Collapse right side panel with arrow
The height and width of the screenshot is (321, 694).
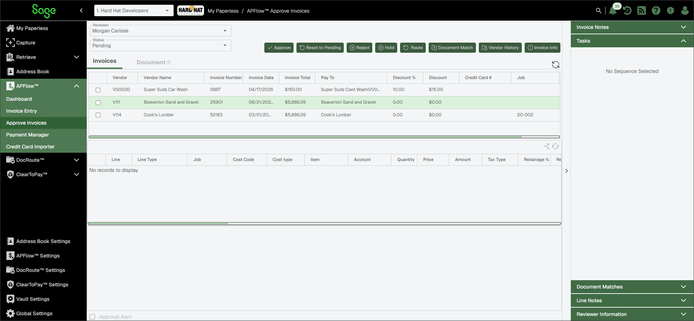[x=567, y=171]
